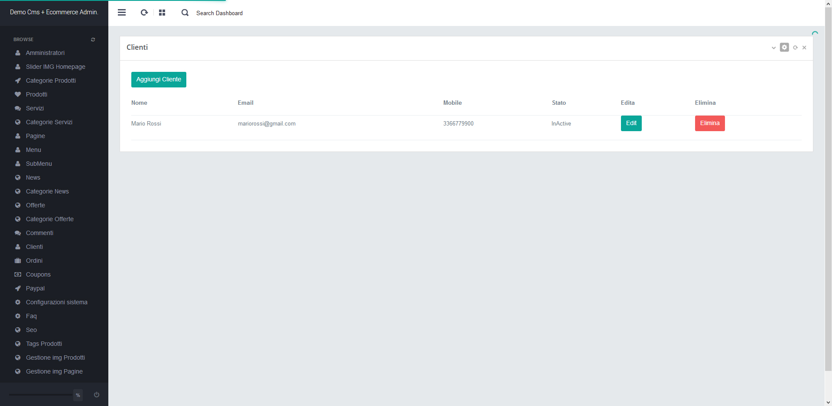
Task: Edit the Mario Rossi client
Action: tap(631, 123)
